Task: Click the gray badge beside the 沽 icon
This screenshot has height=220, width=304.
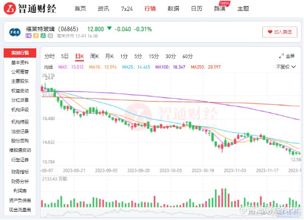Action: [50, 36]
